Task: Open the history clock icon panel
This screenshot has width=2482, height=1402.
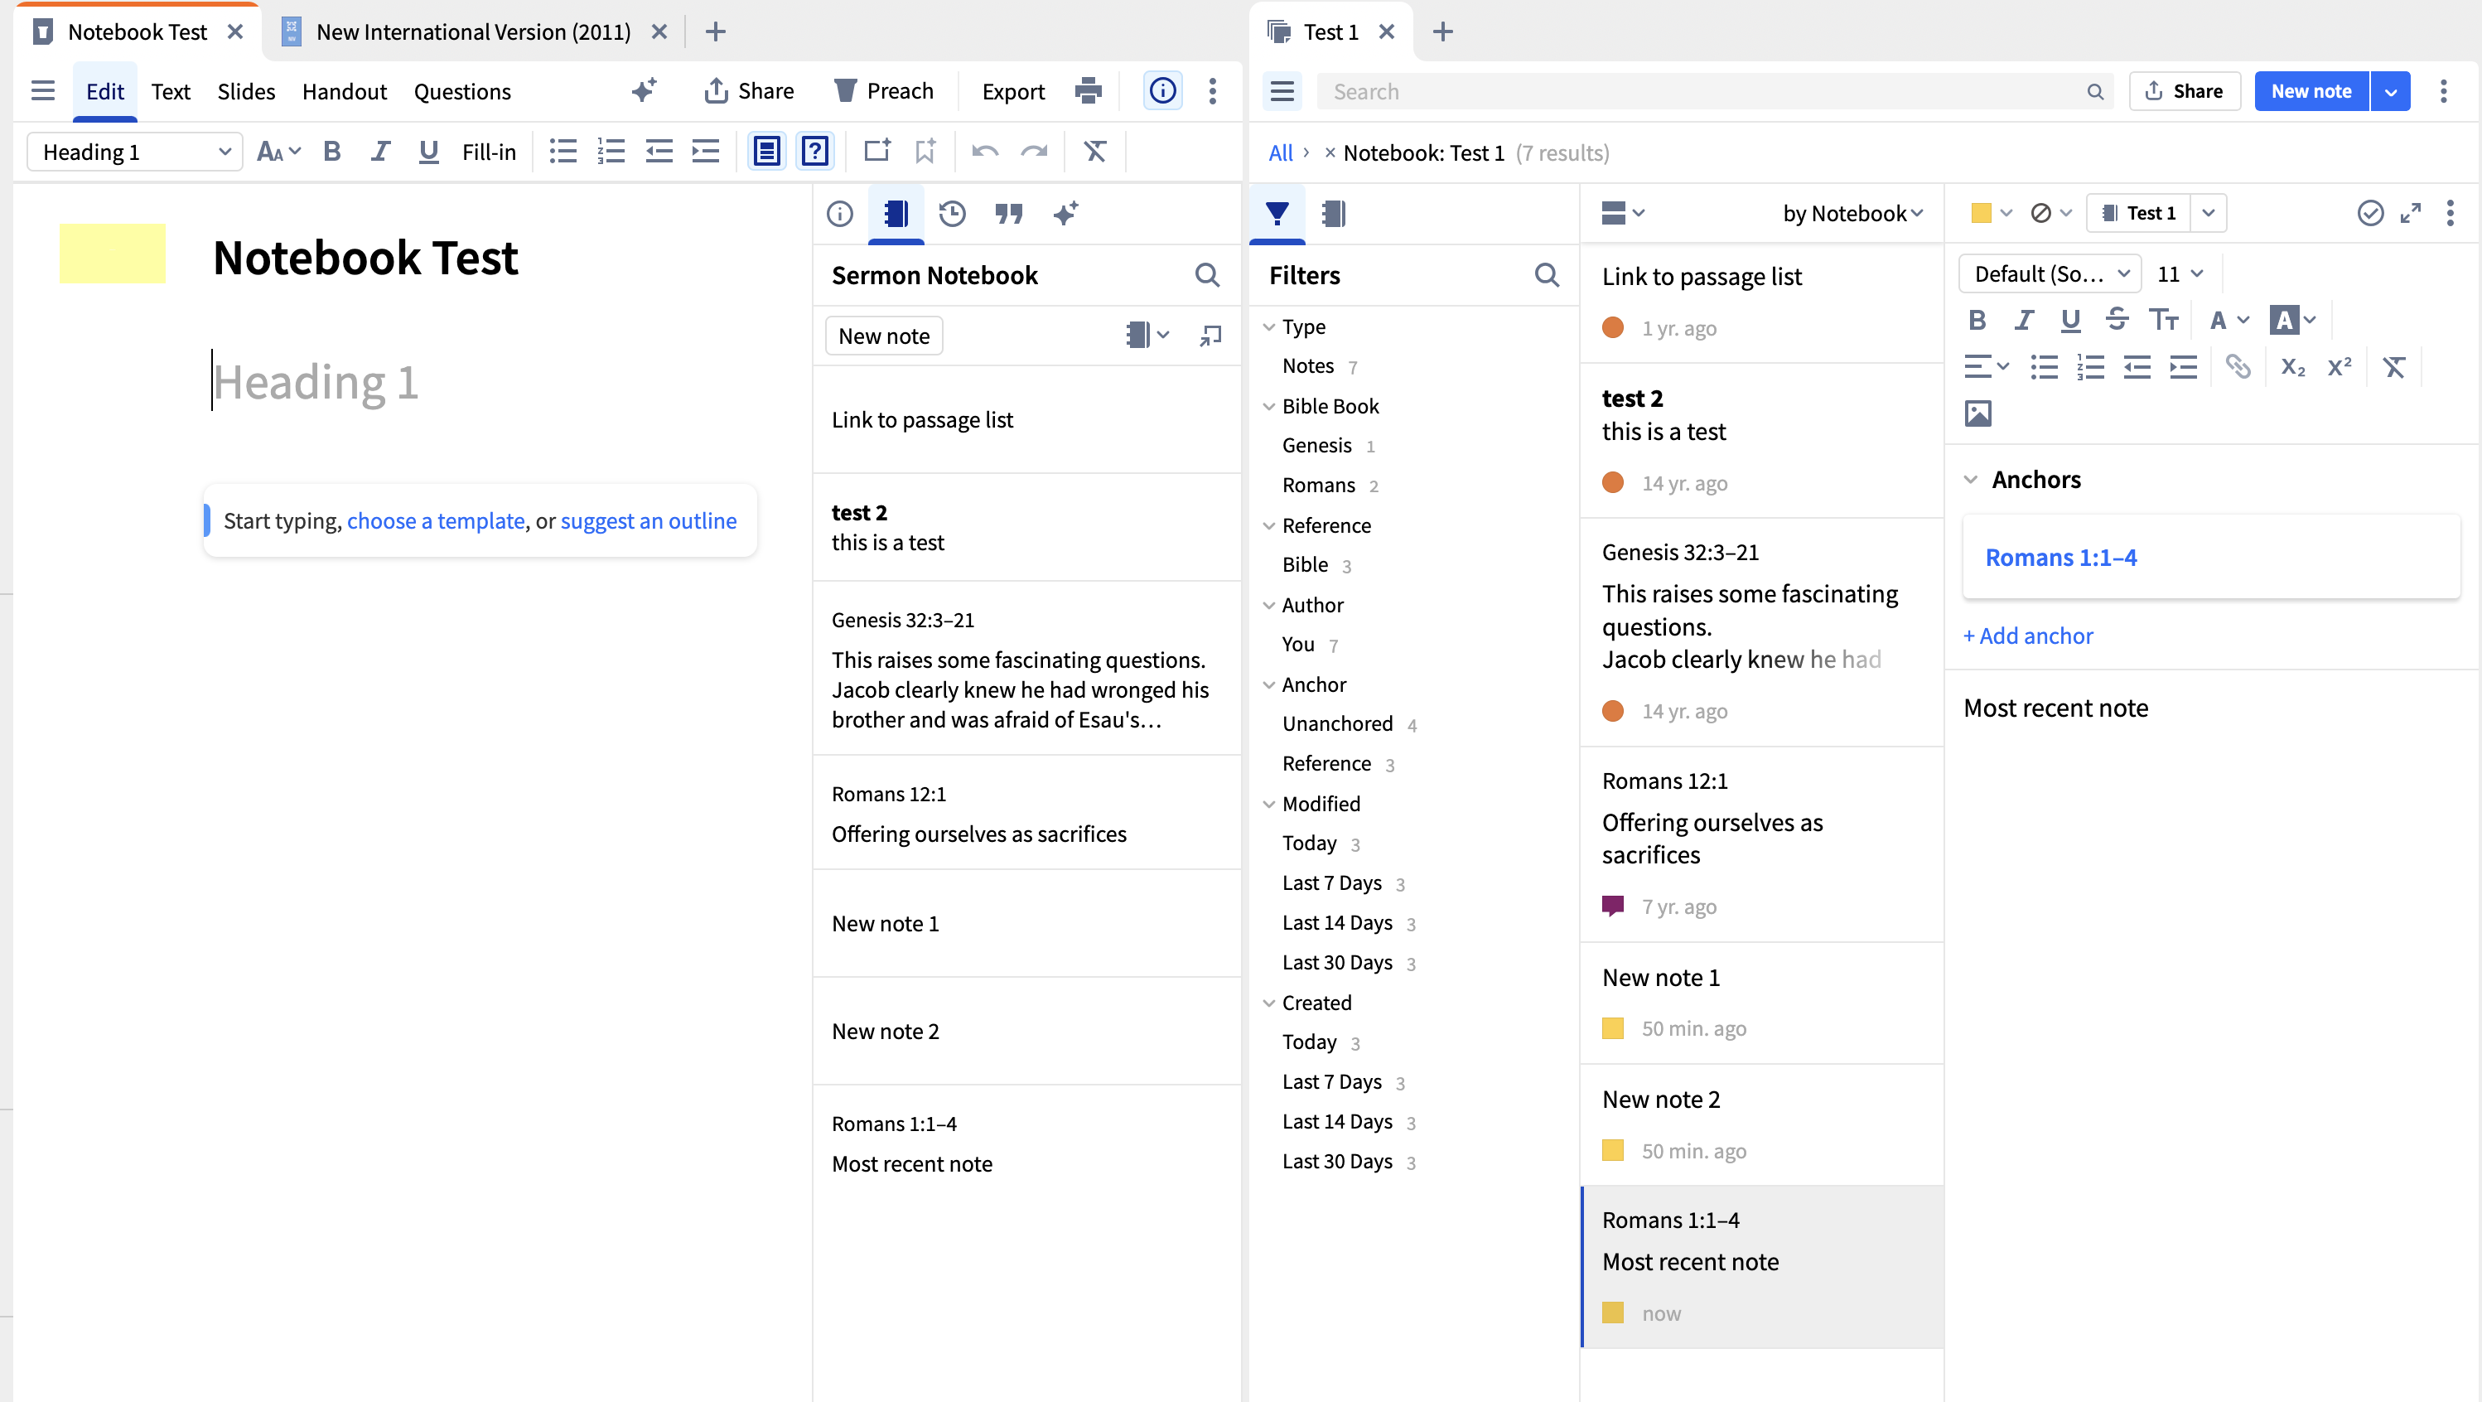Action: point(952,213)
